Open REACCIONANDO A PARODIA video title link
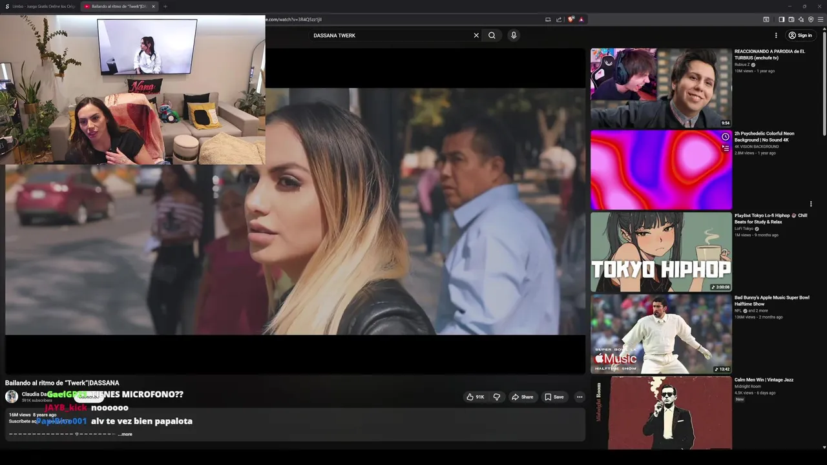This screenshot has width=827, height=465. click(769, 54)
